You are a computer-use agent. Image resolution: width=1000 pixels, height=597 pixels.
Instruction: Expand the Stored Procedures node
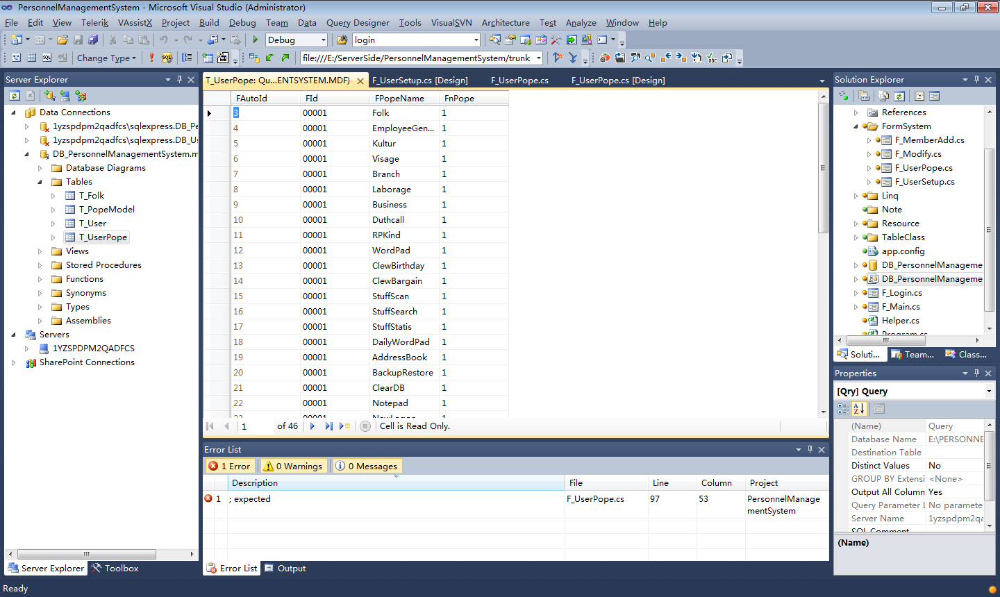[40, 265]
